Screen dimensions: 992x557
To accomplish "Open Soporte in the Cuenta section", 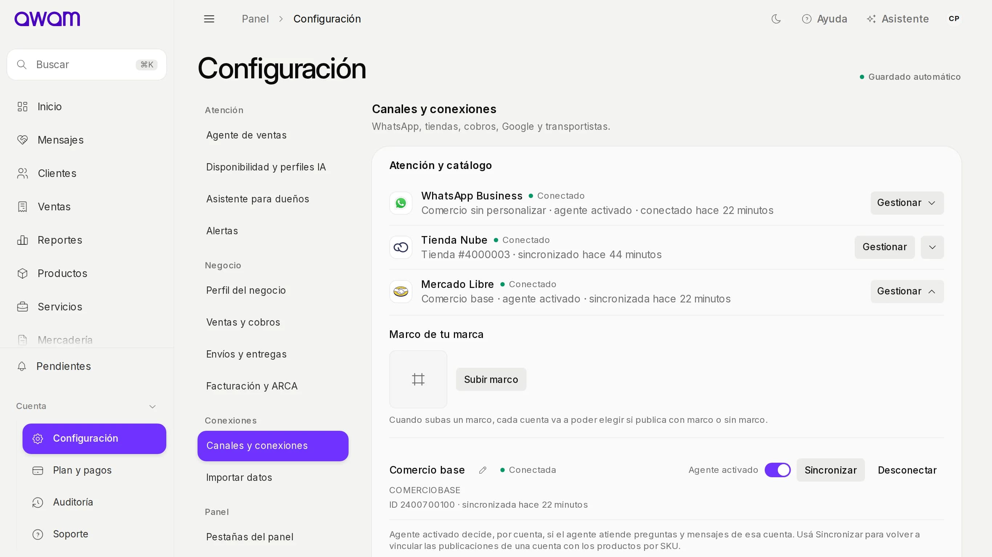I will point(94,534).
